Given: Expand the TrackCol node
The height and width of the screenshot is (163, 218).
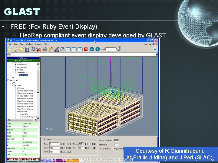Looking at the screenshot, I should pos(15,70).
